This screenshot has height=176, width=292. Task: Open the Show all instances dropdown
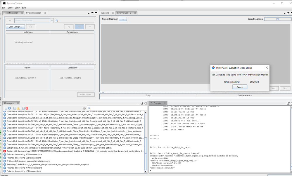tap(52, 21)
